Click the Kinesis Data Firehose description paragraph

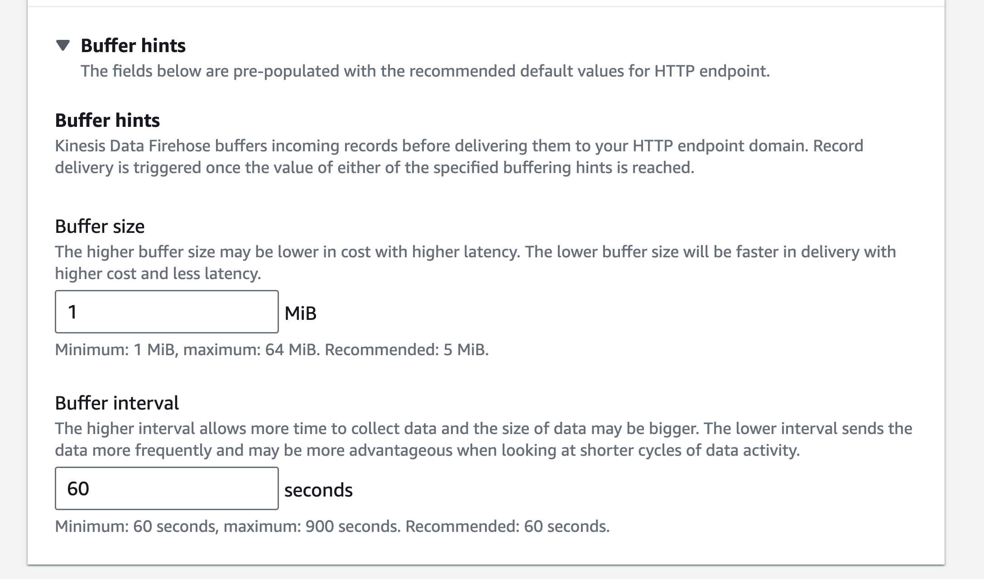458,157
